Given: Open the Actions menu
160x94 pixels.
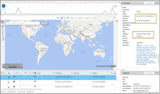Looking at the screenshot, I should point(88,18).
